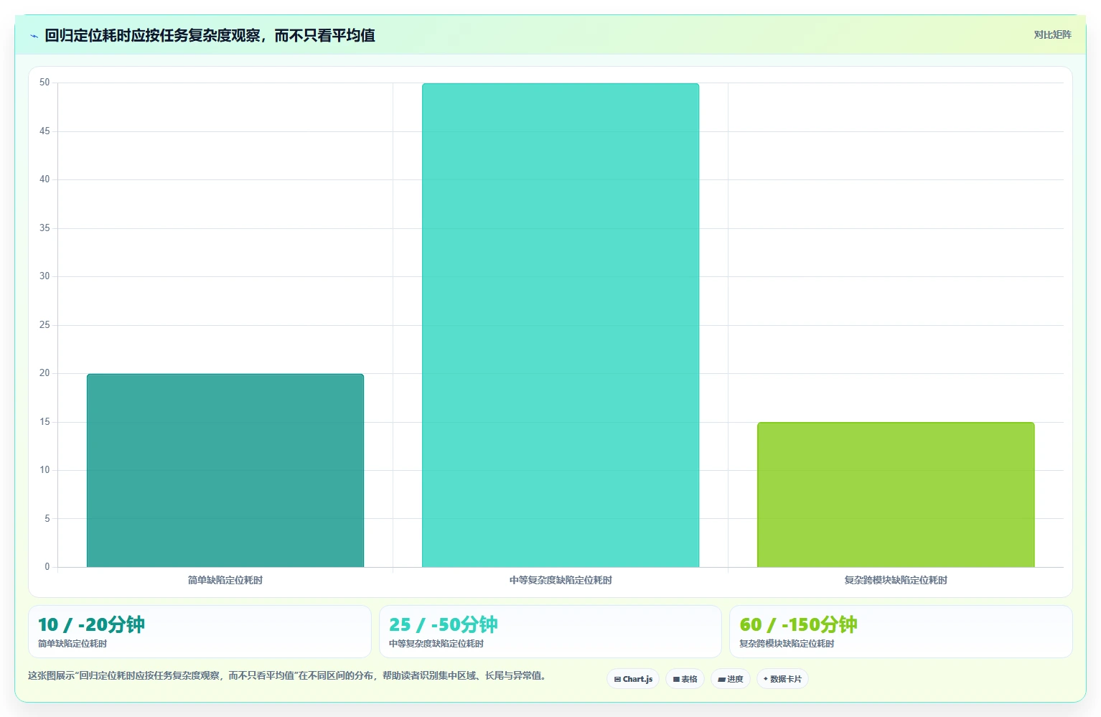Image resolution: width=1101 pixels, height=717 pixels.
Task: Select the 进度 tag pill
Action: pos(731,679)
